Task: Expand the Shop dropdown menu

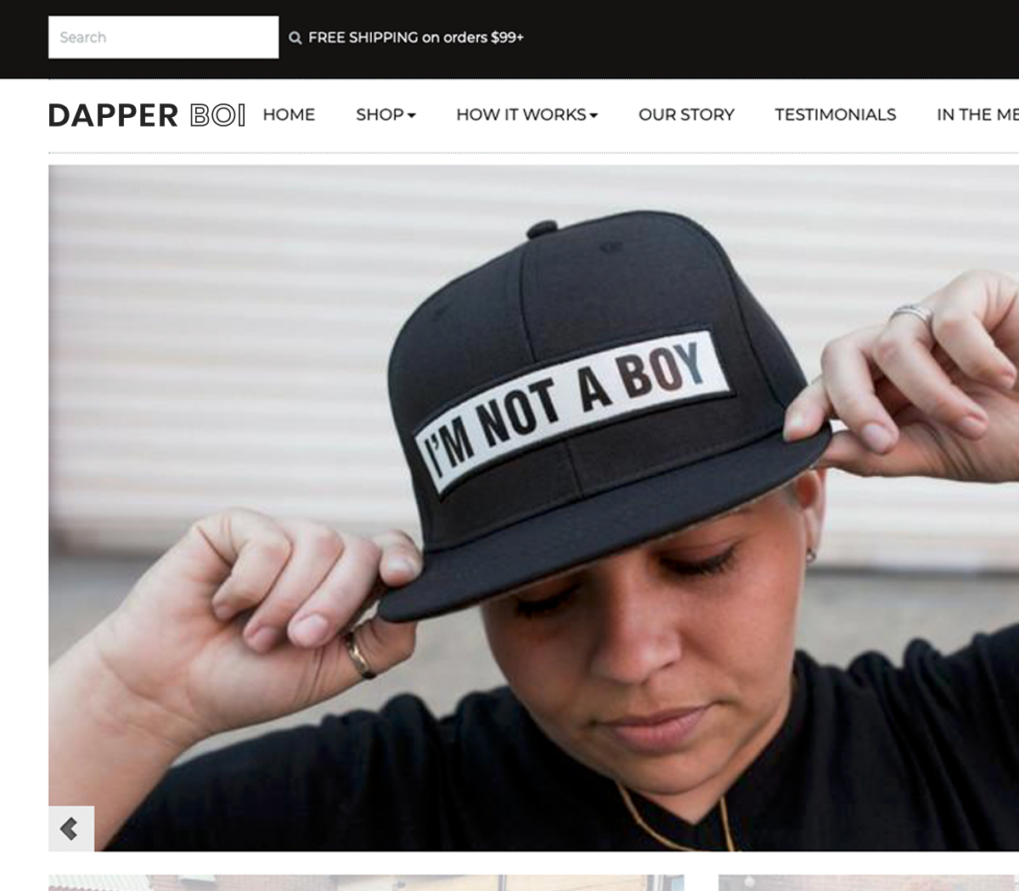Action: pyautogui.click(x=386, y=115)
